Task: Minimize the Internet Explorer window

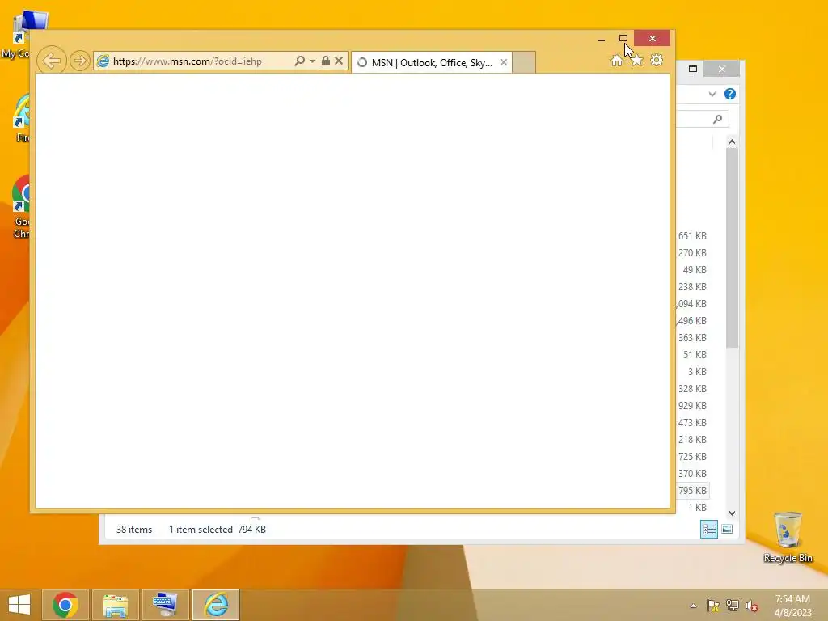Action: coord(602,39)
